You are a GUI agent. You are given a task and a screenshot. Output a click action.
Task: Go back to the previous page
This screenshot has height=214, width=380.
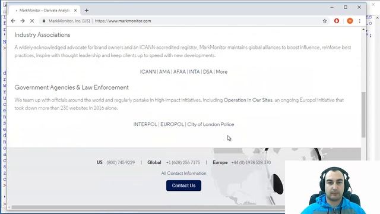[13, 21]
